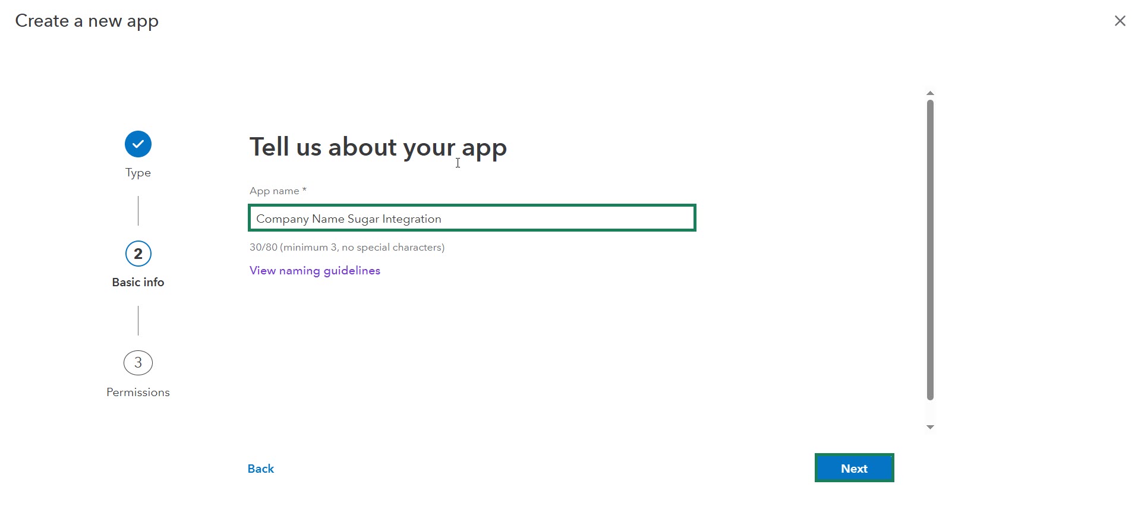Click the step 3 circle icon
The height and width of the screenshot is (522, 1141).
coord(138,363)
